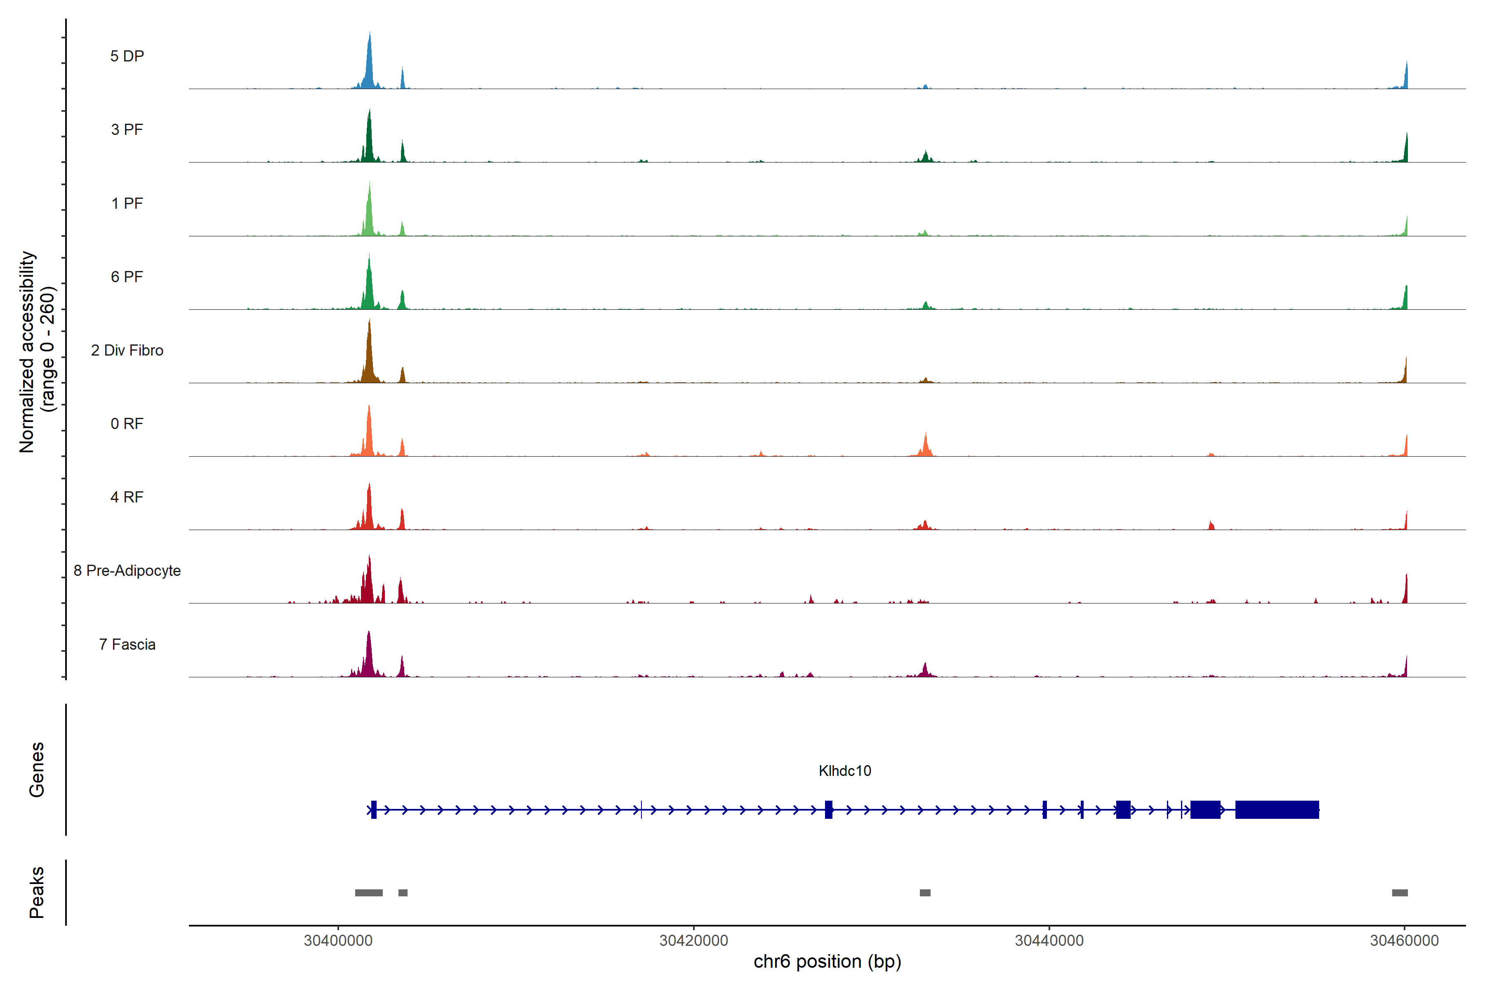This screenshot has width=1485, height=990.
Task: Click the 7 Fascia track label
Action: coord(127,645)
